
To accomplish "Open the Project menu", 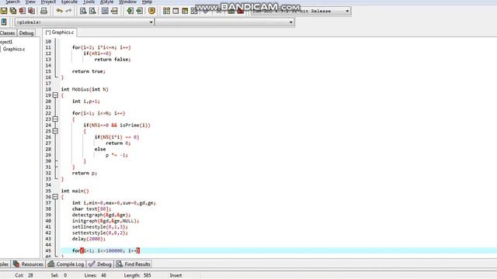I will pos(48,2).
